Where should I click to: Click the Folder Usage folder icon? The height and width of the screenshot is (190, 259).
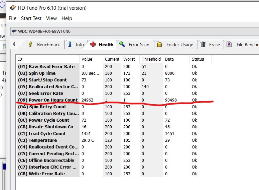click(160, 45)
